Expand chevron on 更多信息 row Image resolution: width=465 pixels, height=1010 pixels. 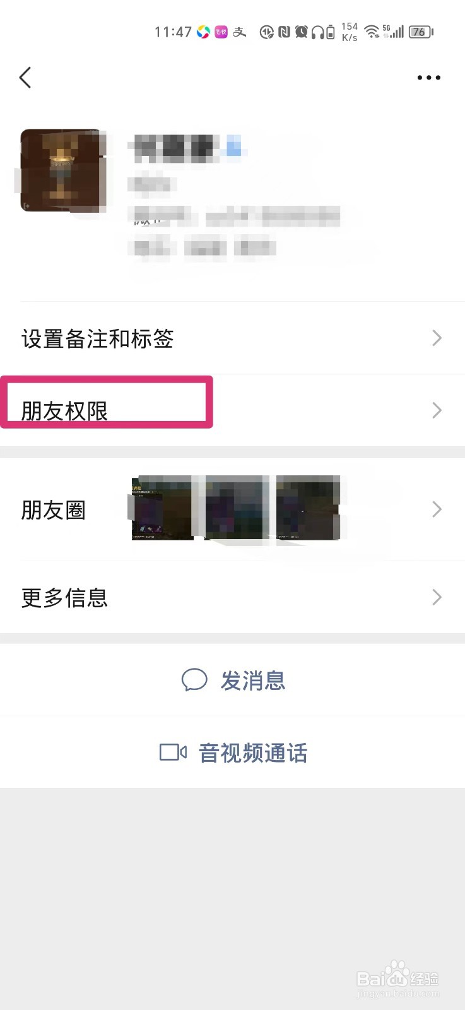pos(437,597)
